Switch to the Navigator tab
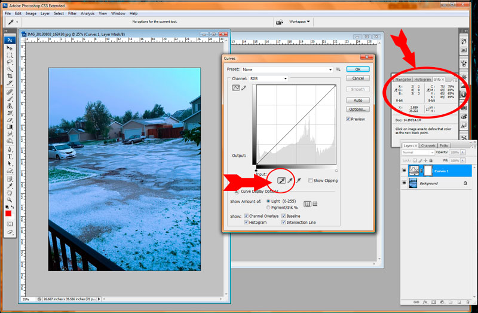Image resolution: width=478 pixels, height=313 pixels. coord(403,80)
